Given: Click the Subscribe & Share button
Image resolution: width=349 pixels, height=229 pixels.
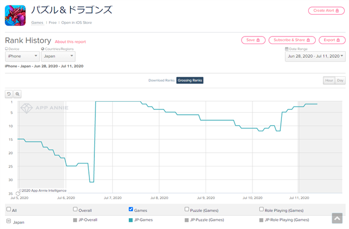Looking at the screenshot, I should click(x=292, y=40).
